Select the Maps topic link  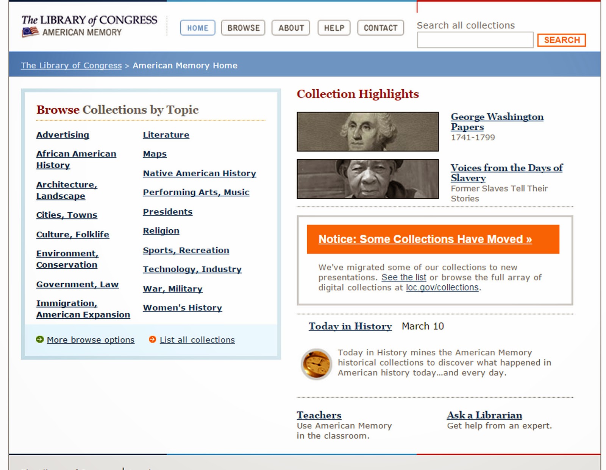(155, 154)
